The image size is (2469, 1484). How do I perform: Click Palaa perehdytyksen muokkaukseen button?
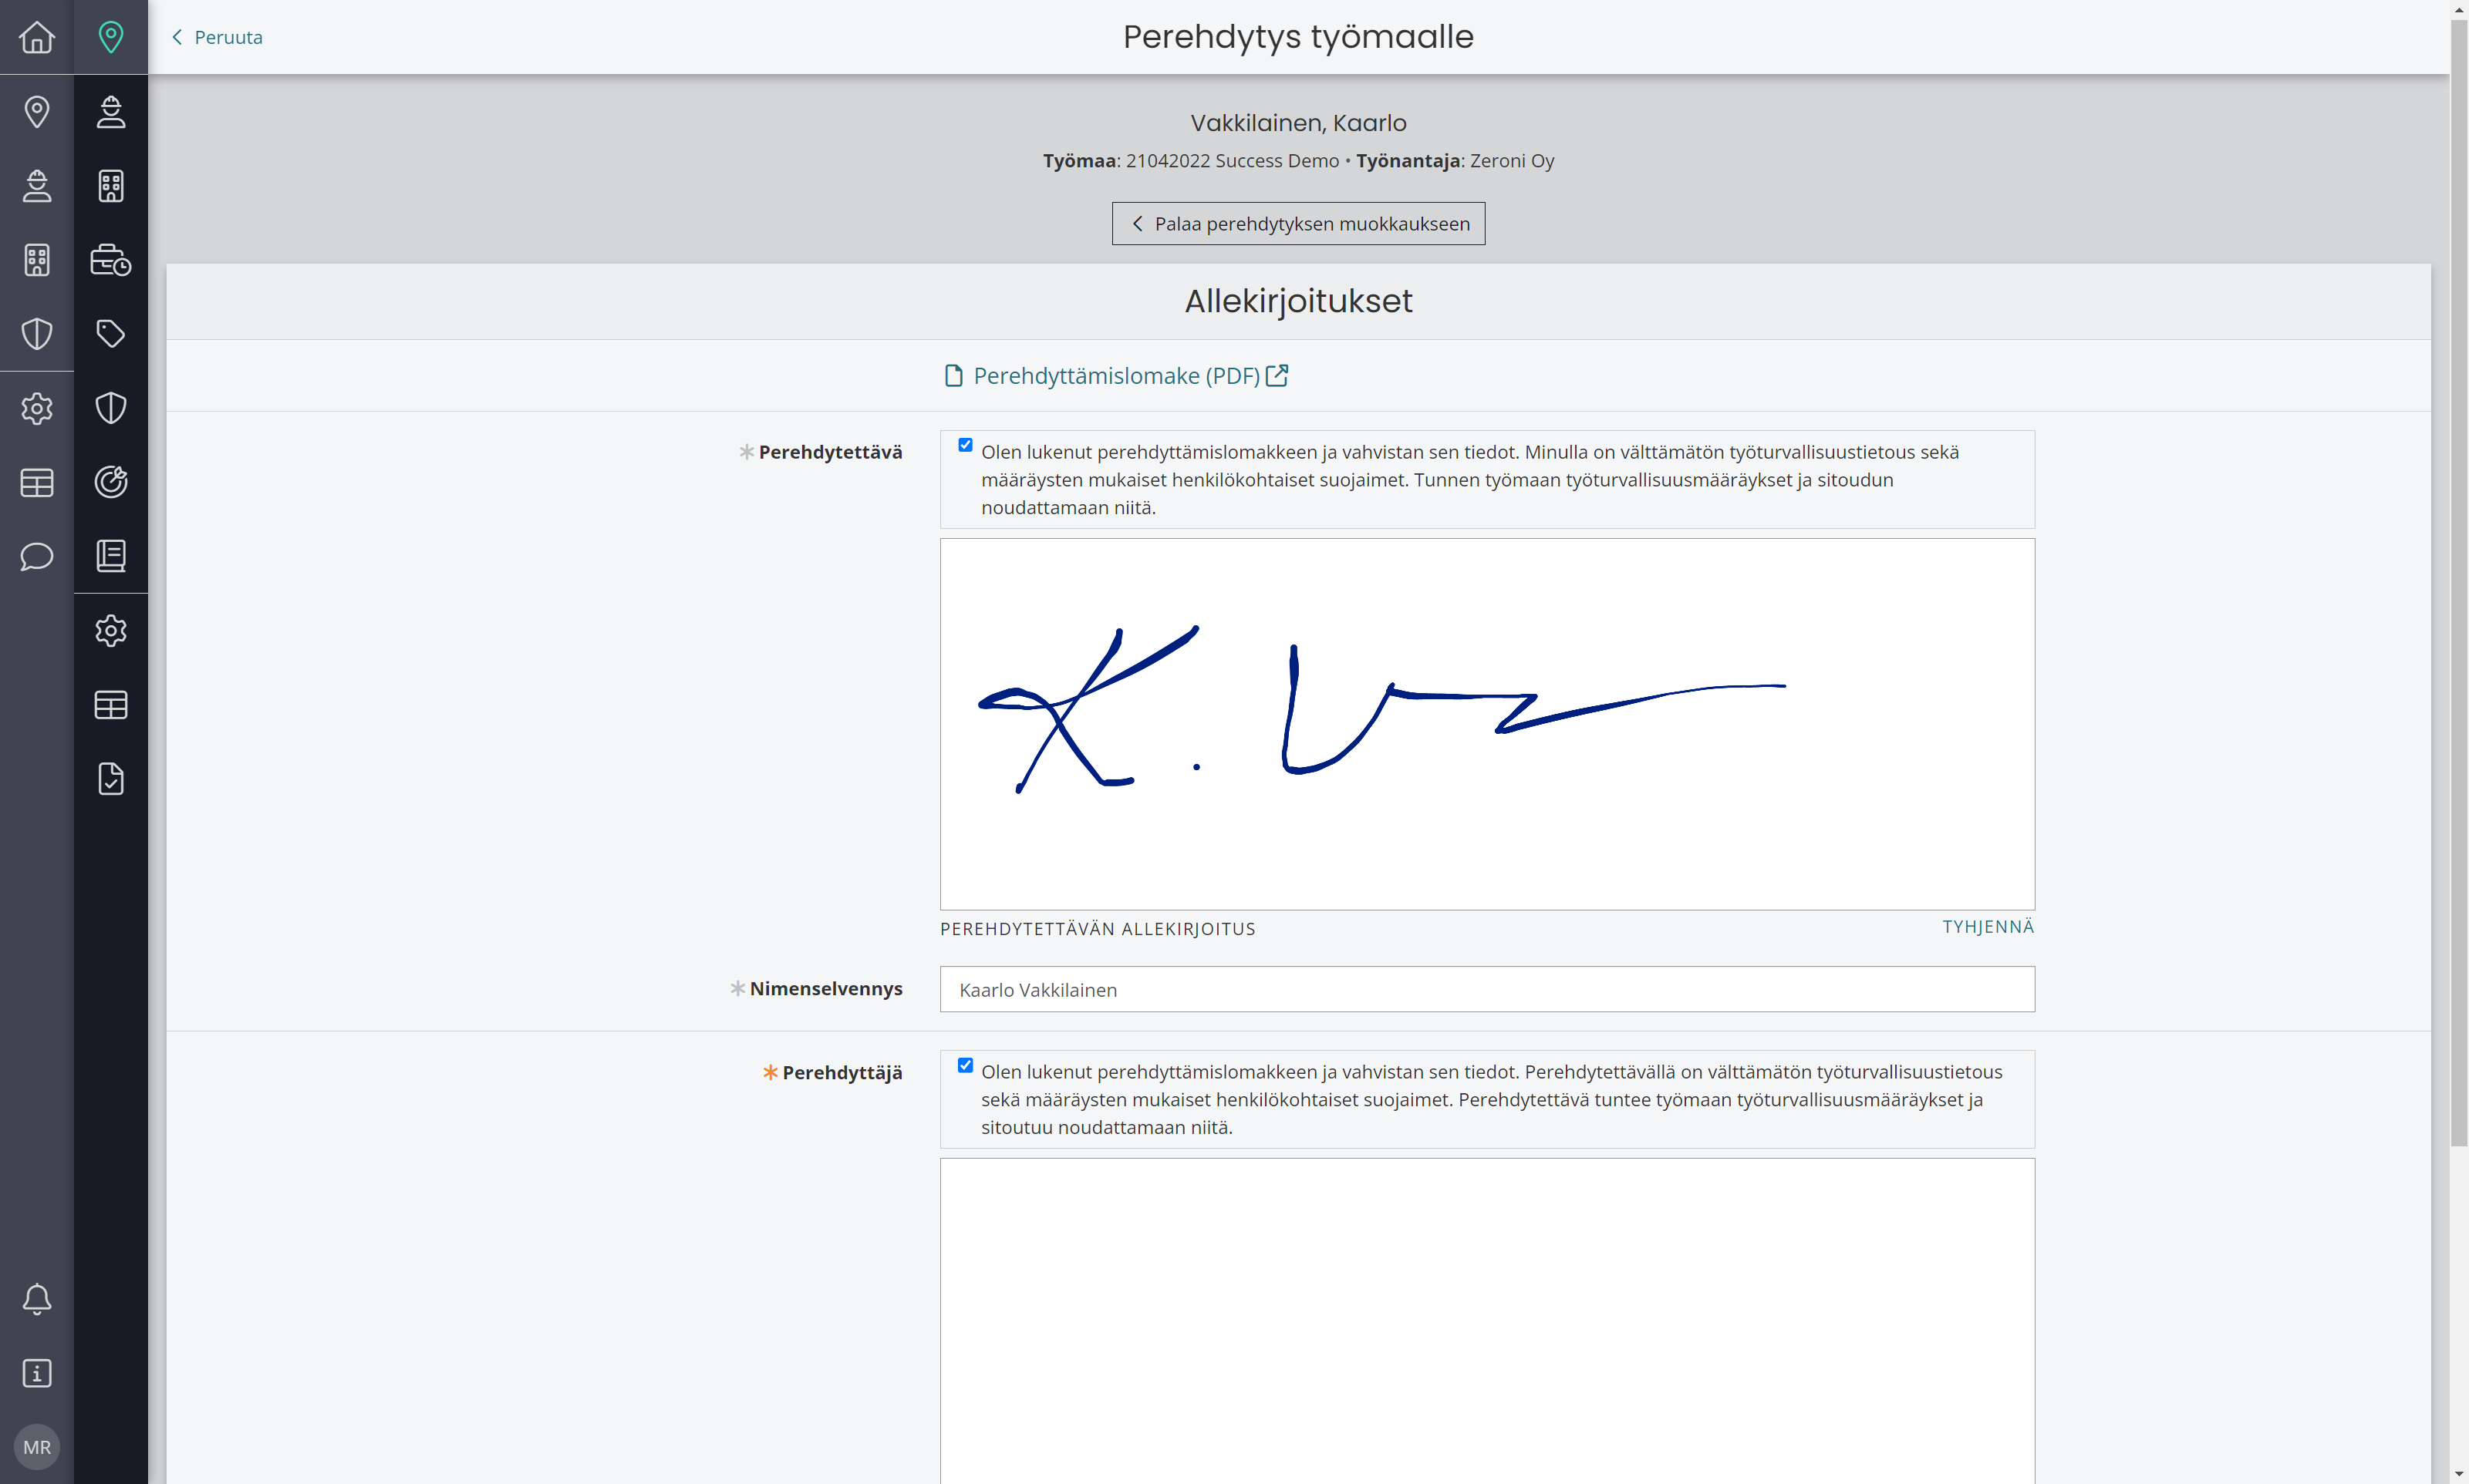click(1299, 223)
